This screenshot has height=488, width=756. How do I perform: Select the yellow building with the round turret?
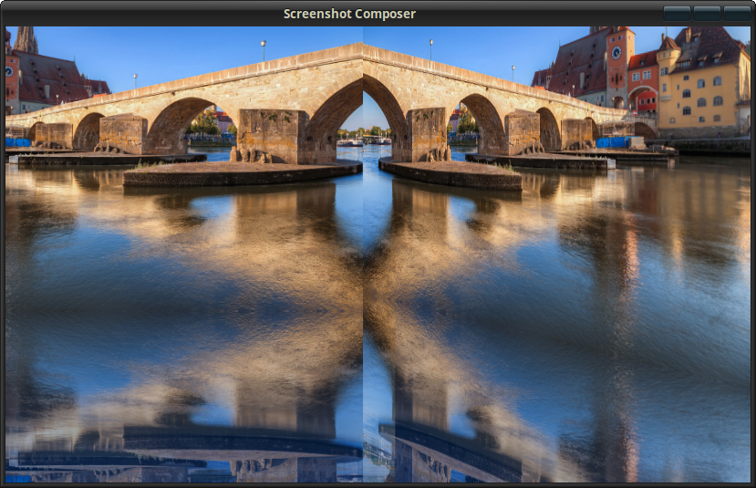click(x=703, y=82)
